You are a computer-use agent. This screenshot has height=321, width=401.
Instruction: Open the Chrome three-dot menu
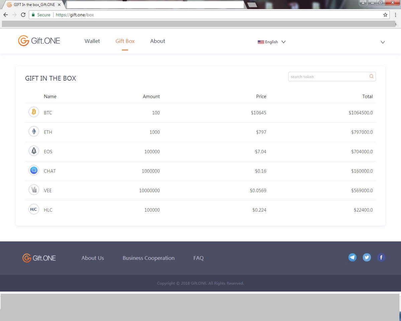pos(395,15)
